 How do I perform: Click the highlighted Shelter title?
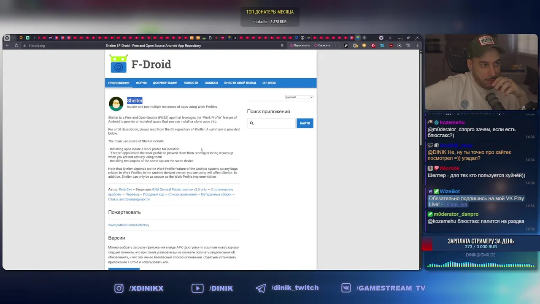tap(135, 100)
